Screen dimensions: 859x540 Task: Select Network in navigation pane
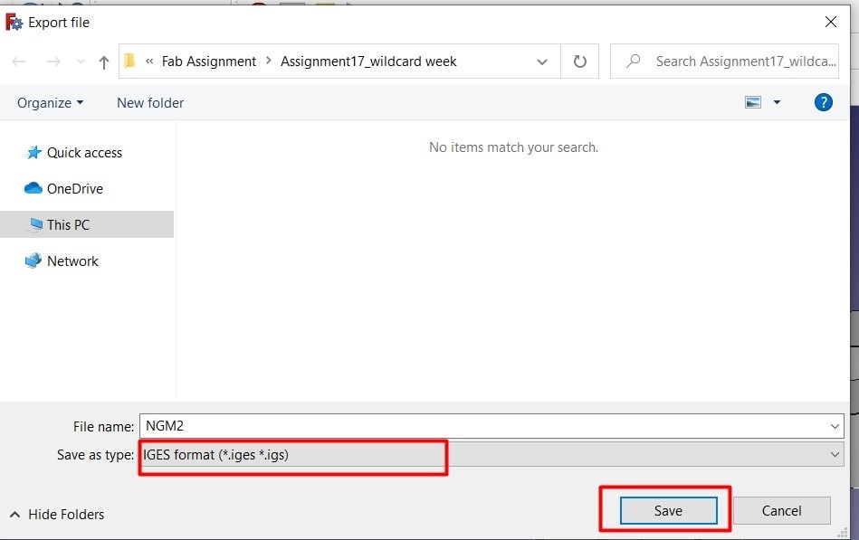pos(72,261)
